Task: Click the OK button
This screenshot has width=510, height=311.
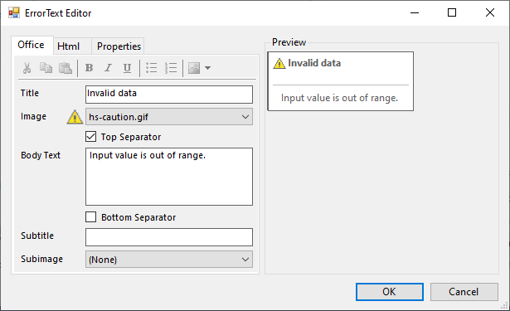Action: tap(389, 292)
